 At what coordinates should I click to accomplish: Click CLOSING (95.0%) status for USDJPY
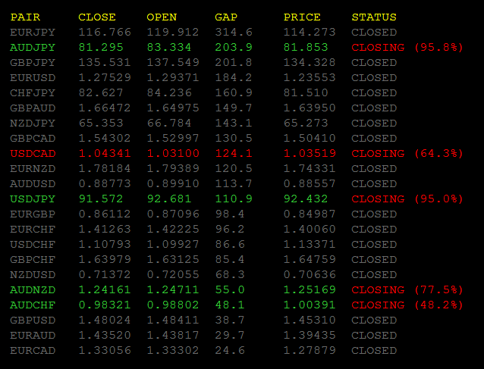pyautogui.click(x=407, y=199)
